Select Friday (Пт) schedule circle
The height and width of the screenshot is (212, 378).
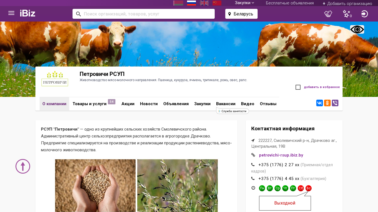tap(293, 188)
